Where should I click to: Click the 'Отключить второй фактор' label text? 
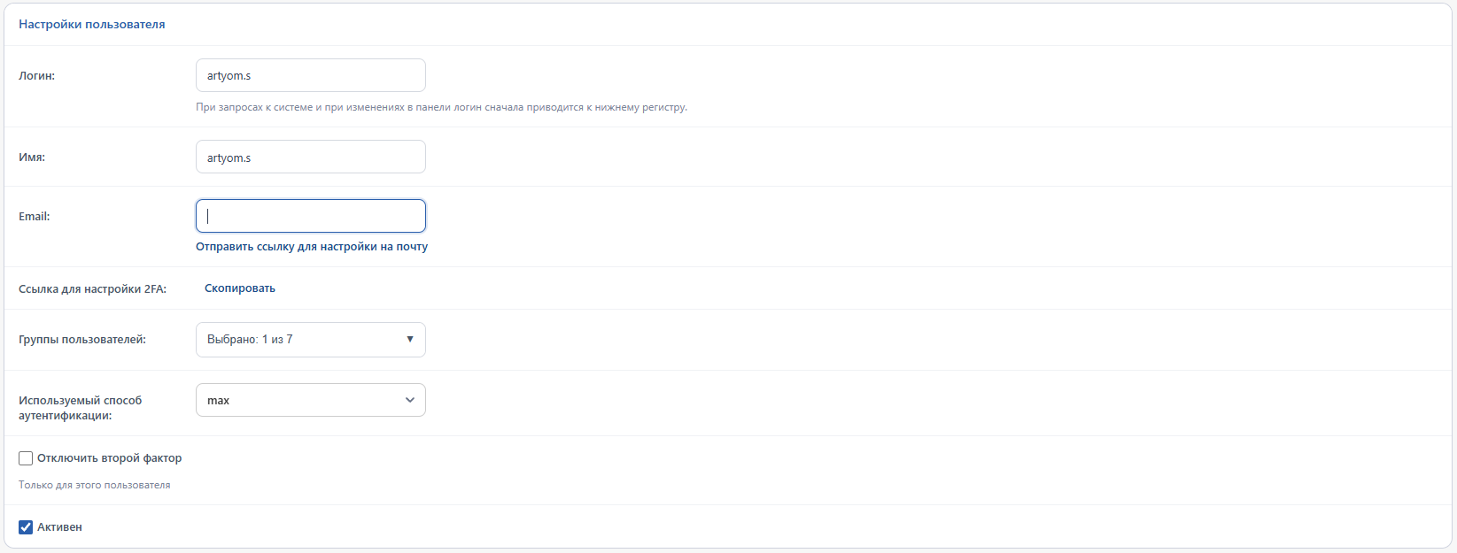coord(109,458)
